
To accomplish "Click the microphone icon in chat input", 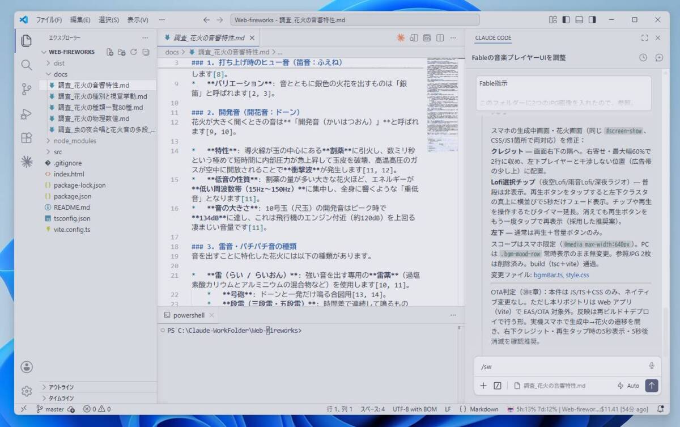I will 652,366.
